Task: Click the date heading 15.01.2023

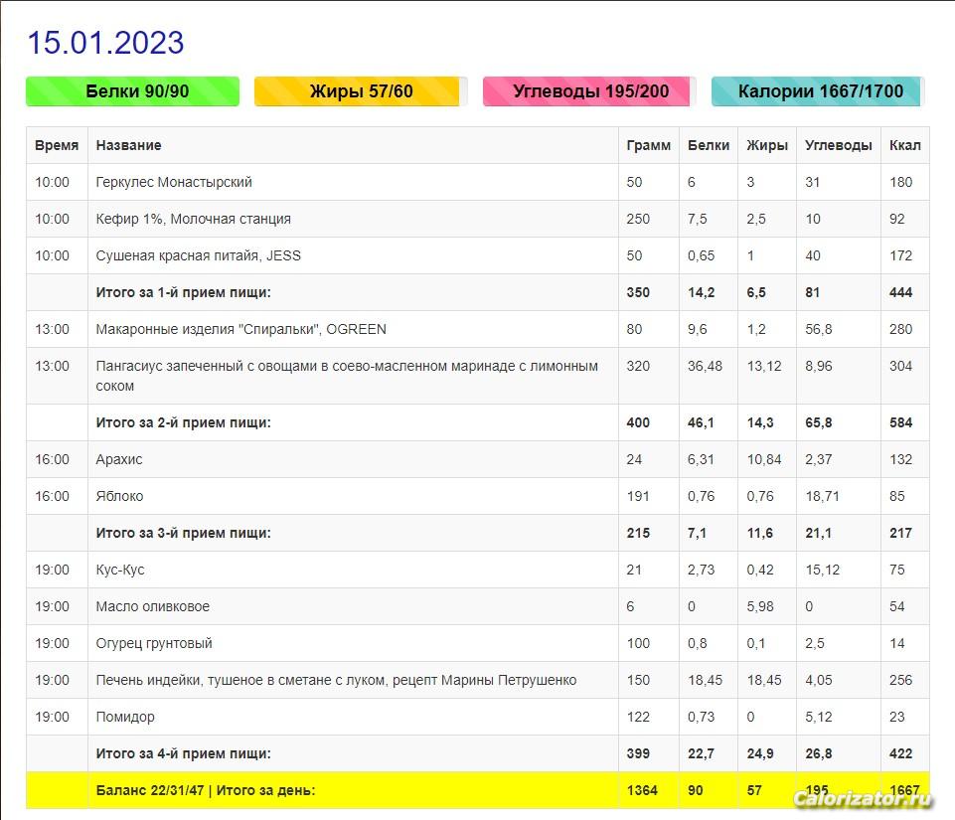Action: (x=105, y=43)
